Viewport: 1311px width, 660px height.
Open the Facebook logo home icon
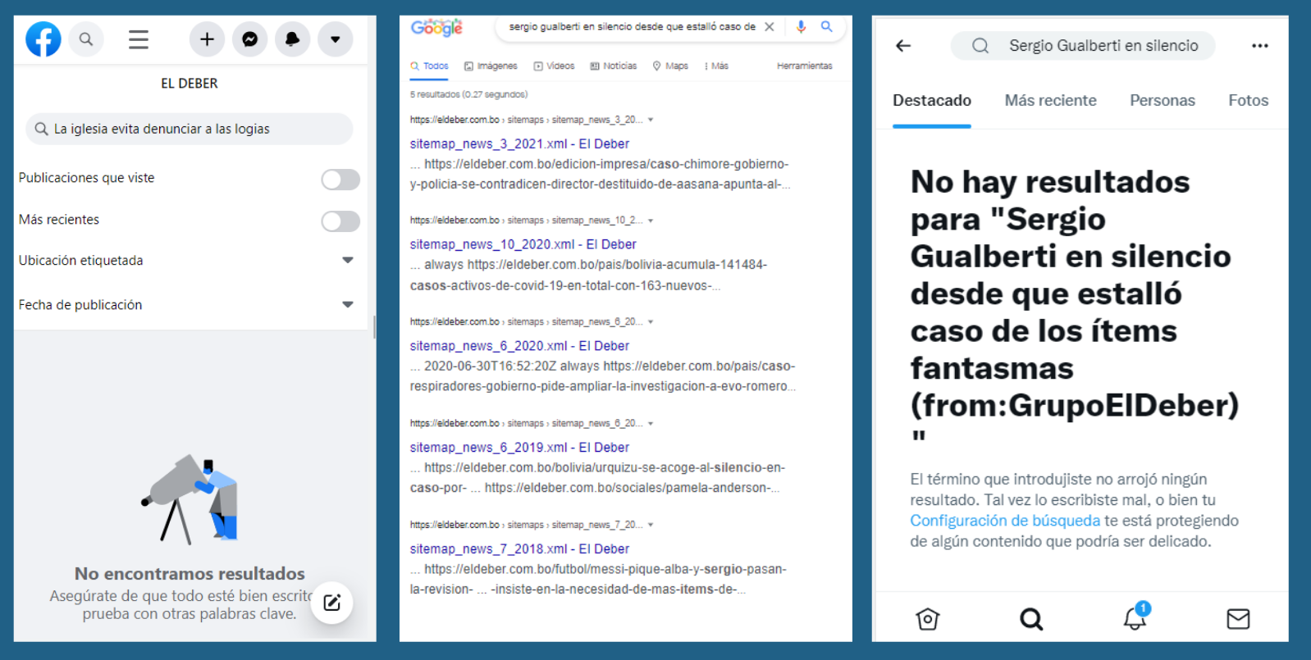(43, 39)
